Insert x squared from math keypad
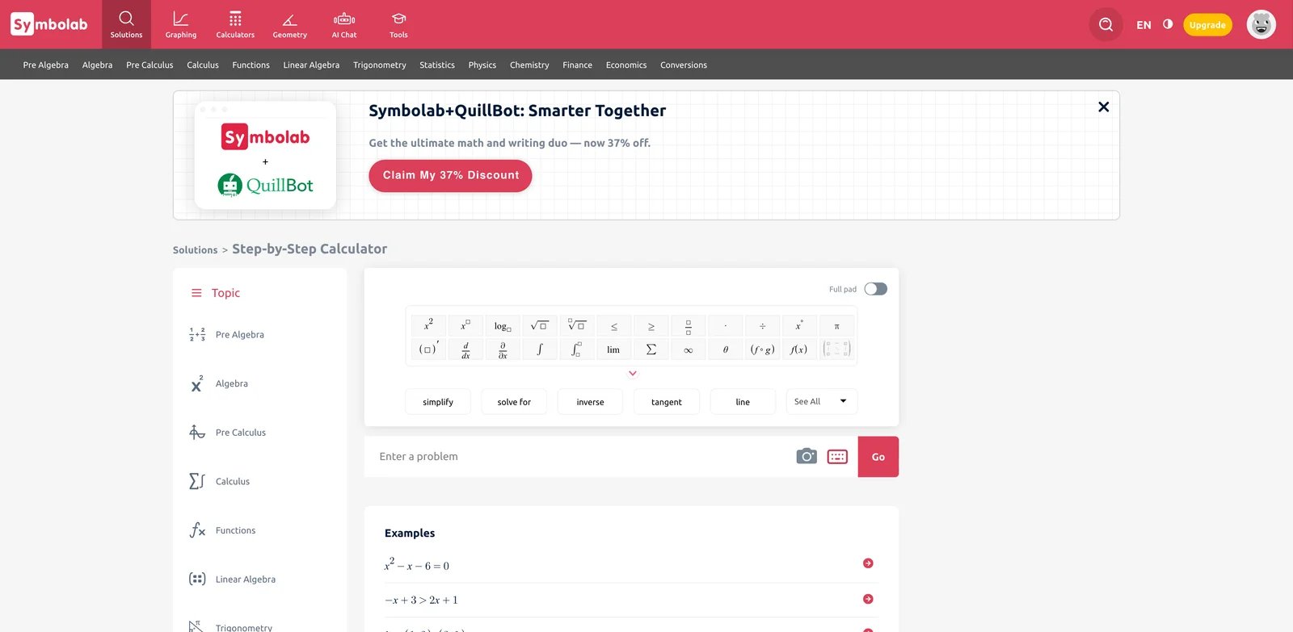The width and height of the screenshot is (1293, 632). click(428, 325)
